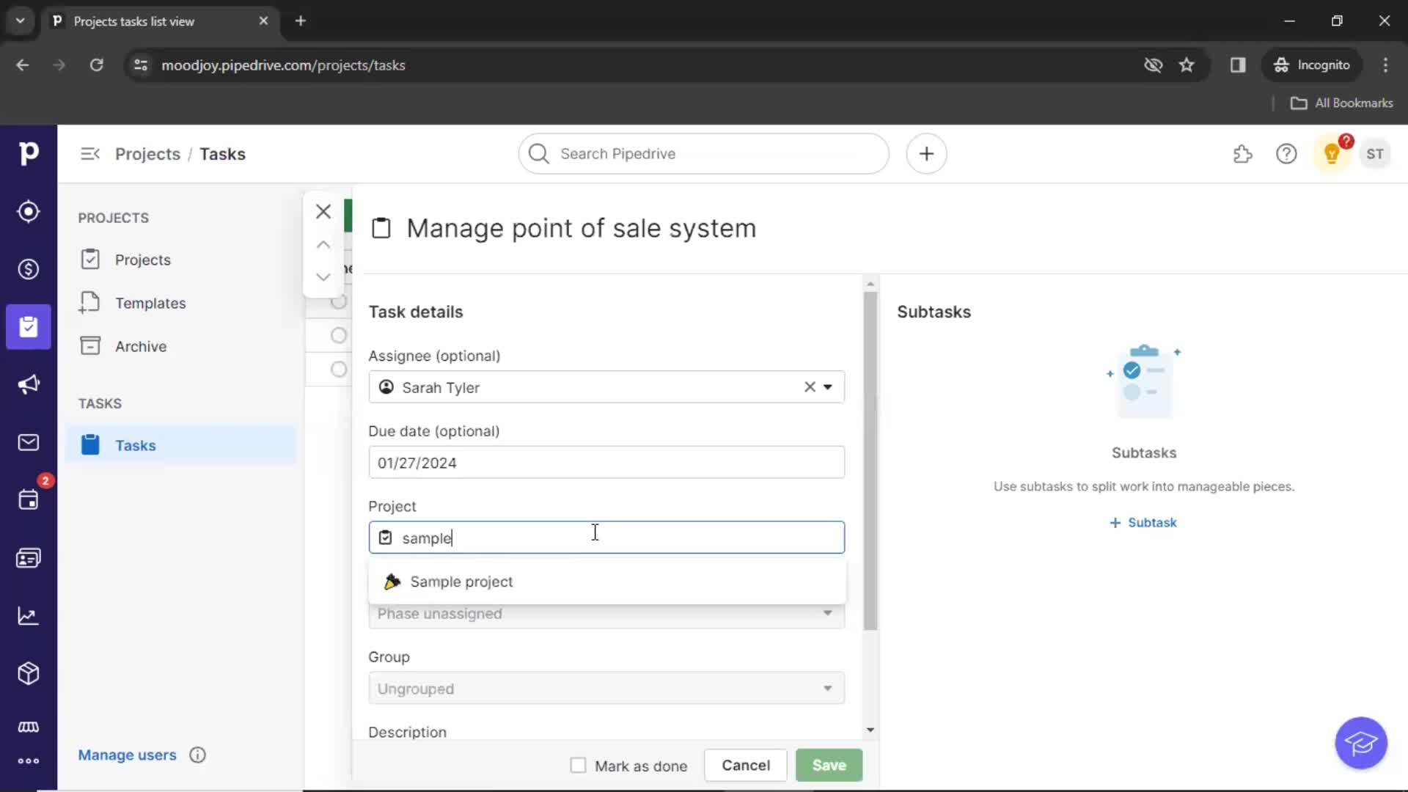Open Deals dollar icon in sidebar
Image resolution: width=1408 pixels, height=792 pixels.
click(x=29, y=269)
